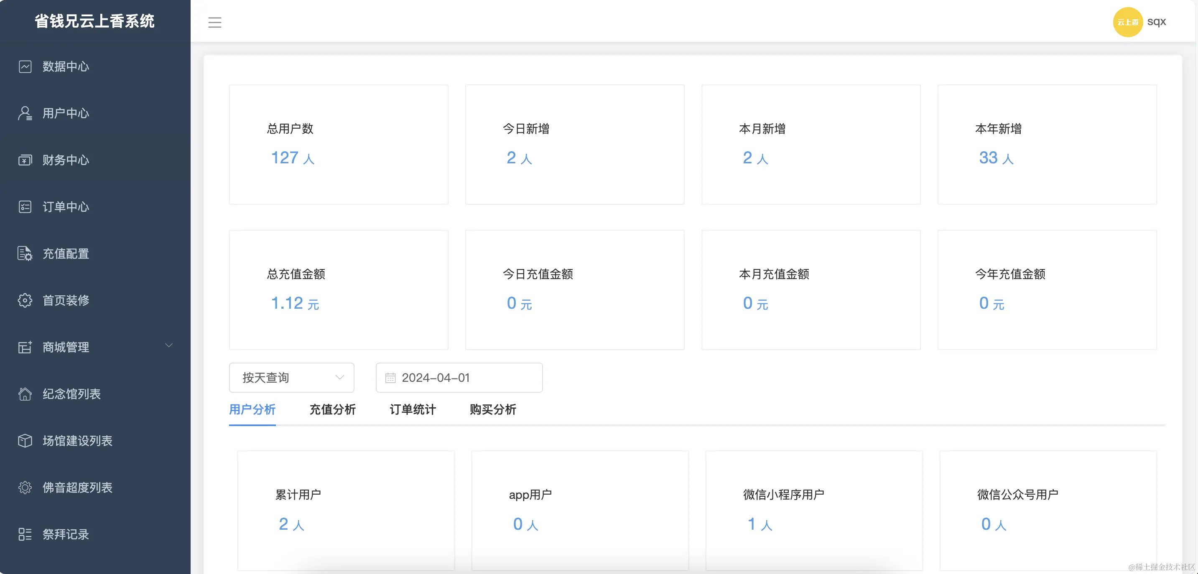This screenshot has width=1198, height=574.
Task: Click the 数据中心 chart icon in sidebar
Action: coord(25,66)
